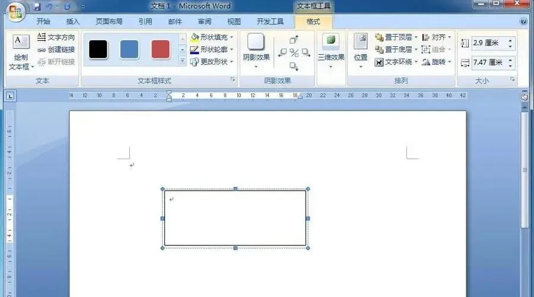
Task: Click the shape width field 7.47 厘米
Action: point(489,62)
